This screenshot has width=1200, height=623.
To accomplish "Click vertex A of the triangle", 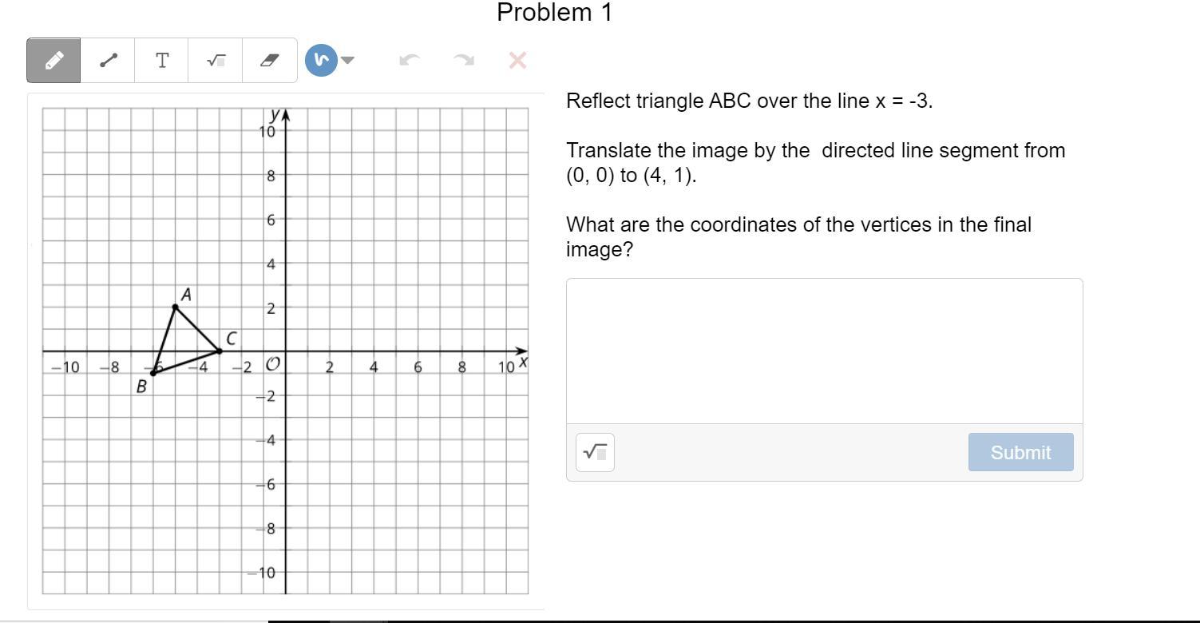I will [x=176, y=308].
